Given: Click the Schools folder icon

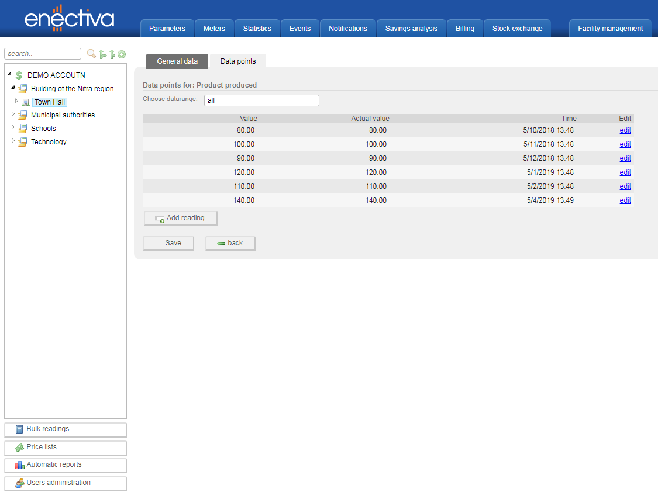Looking at the screenshot, I should pyautogui.click(x=22, y=129).
